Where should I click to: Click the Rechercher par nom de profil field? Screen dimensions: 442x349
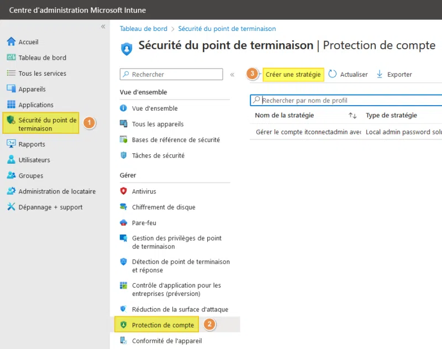coord(348,101)
